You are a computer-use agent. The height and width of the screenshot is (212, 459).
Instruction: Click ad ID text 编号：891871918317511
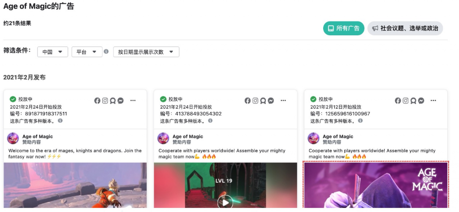click(x=39, y=114)
